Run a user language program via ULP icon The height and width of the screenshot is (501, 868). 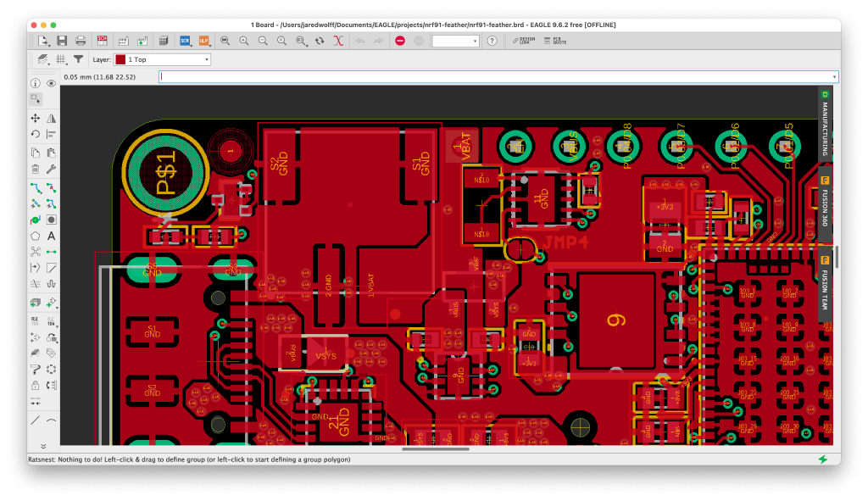203,41
